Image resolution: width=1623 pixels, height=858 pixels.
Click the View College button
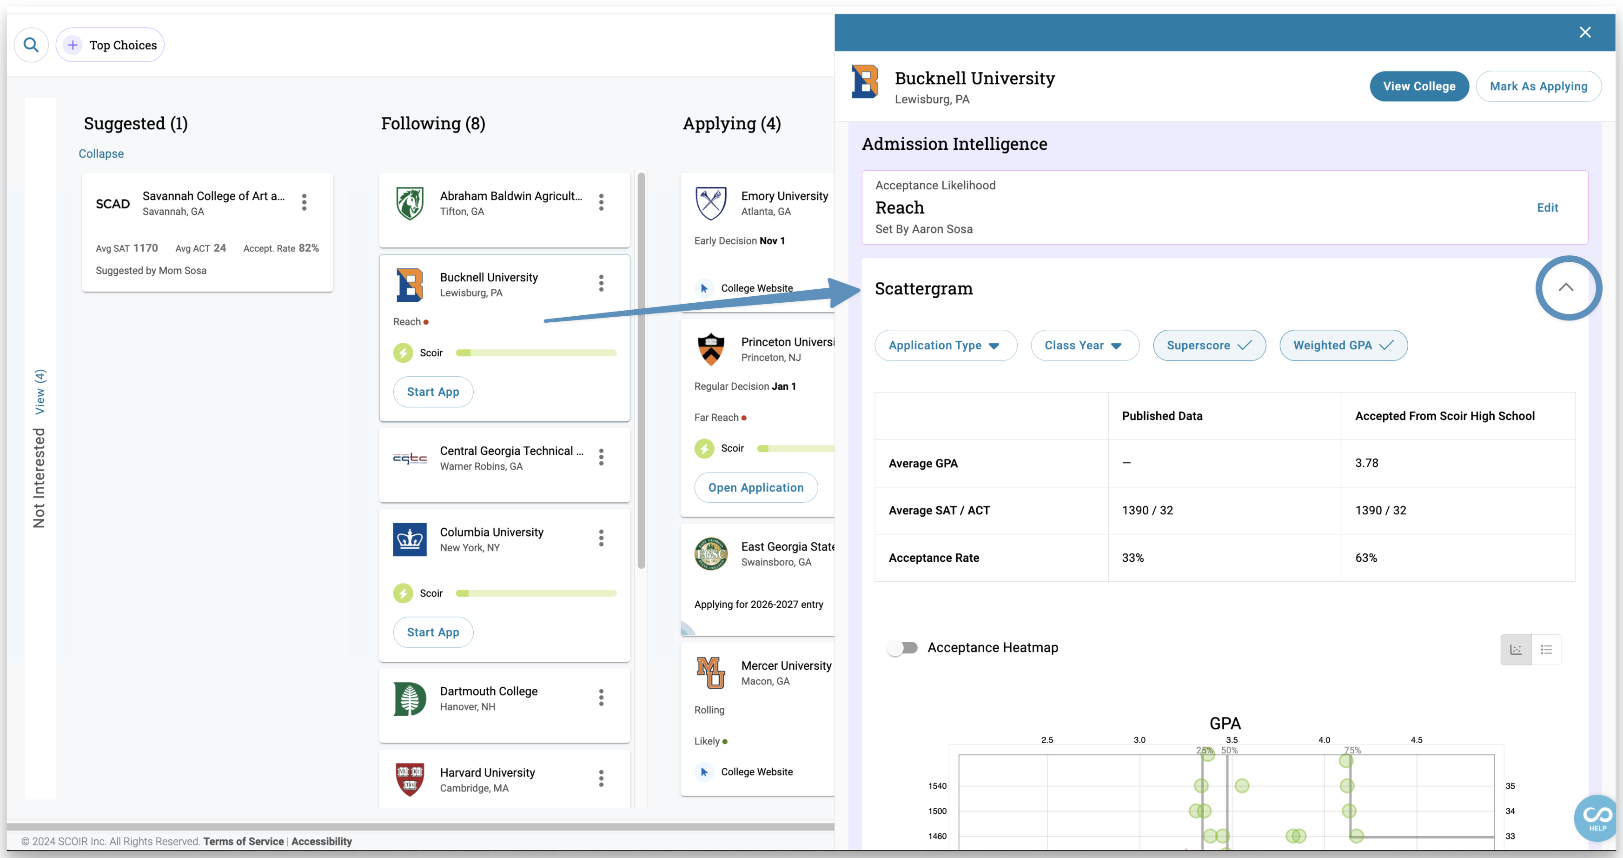click(1419, 86)
